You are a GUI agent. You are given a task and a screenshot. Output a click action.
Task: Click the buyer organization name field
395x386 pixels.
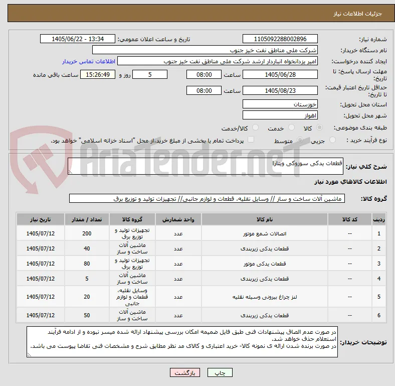[x=205, y=50]
